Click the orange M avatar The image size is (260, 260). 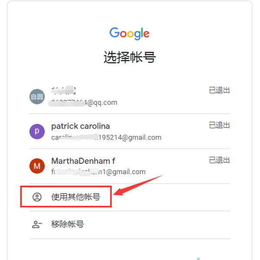click(37, 166)
